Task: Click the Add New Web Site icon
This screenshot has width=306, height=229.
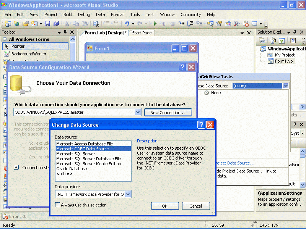Action: [16, 24]
